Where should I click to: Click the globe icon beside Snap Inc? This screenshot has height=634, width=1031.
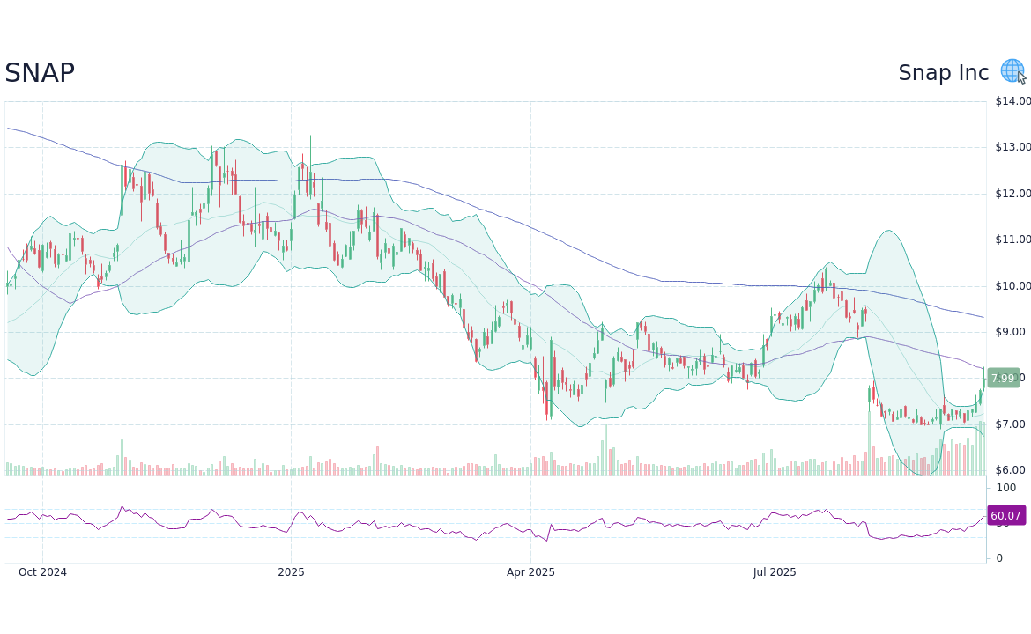click(1012, 71)
